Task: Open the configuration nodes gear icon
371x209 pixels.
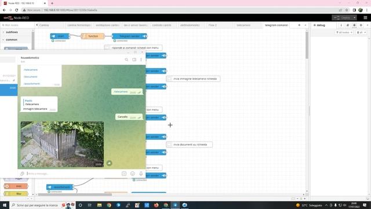Action: click(x=361, y=25)
